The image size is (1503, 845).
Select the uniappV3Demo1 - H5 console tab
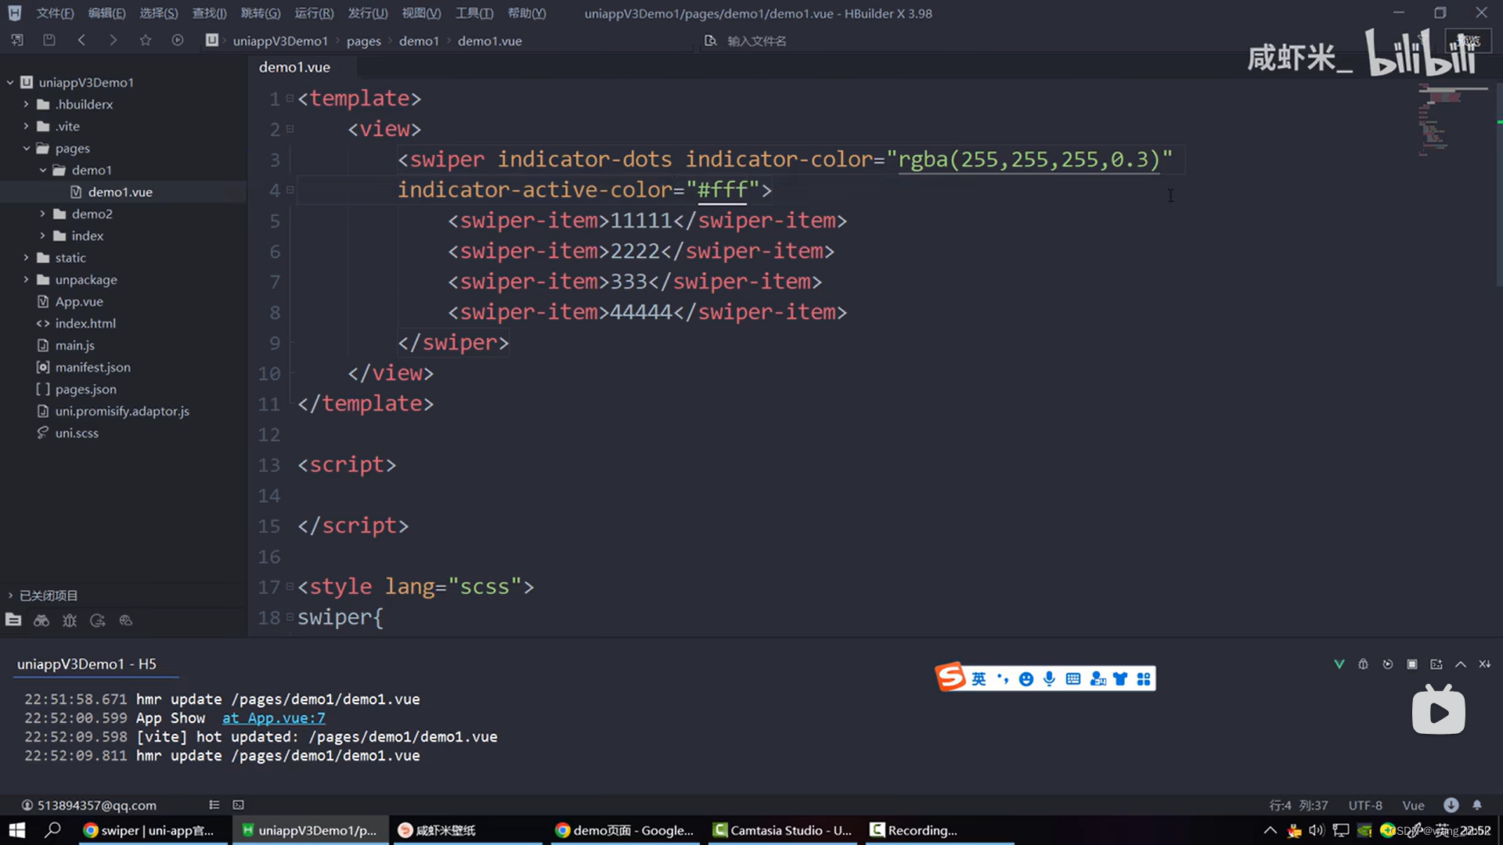point(87,663)
